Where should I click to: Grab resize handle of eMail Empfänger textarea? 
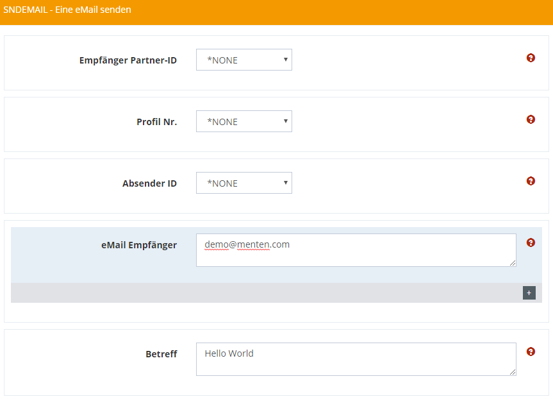[x=513, y=263]
